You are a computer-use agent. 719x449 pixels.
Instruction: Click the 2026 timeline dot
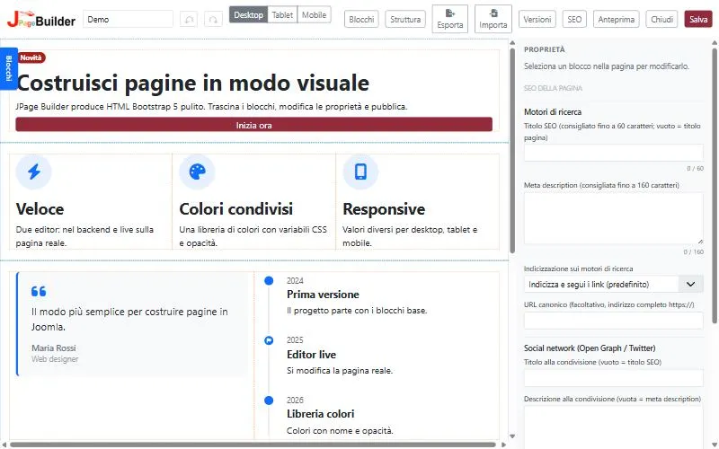tap(269, 401)
